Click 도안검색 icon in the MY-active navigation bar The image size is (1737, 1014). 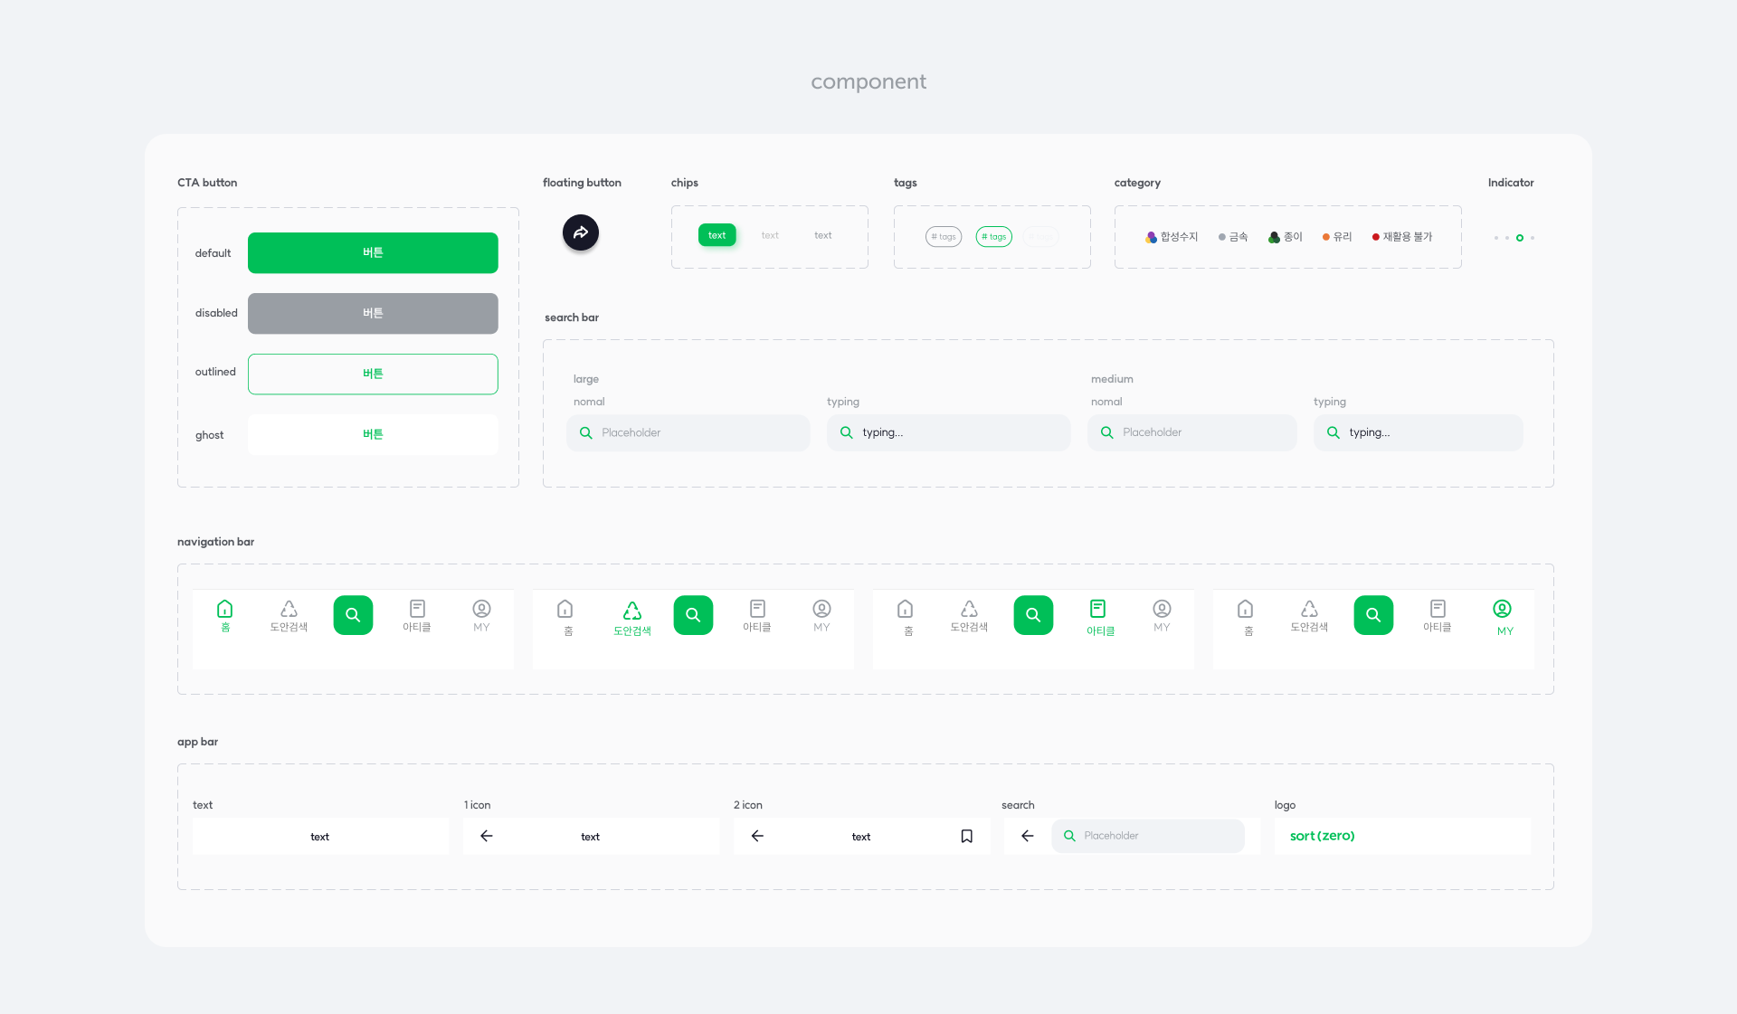(1309, 609)
